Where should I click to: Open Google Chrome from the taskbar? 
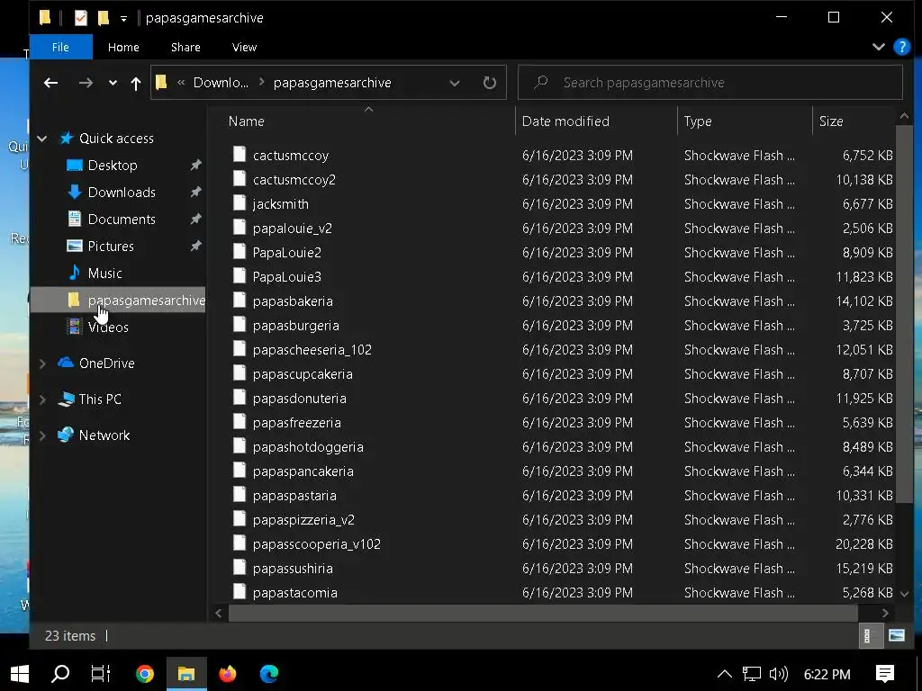pyautogui.click(x=145, y=674)
